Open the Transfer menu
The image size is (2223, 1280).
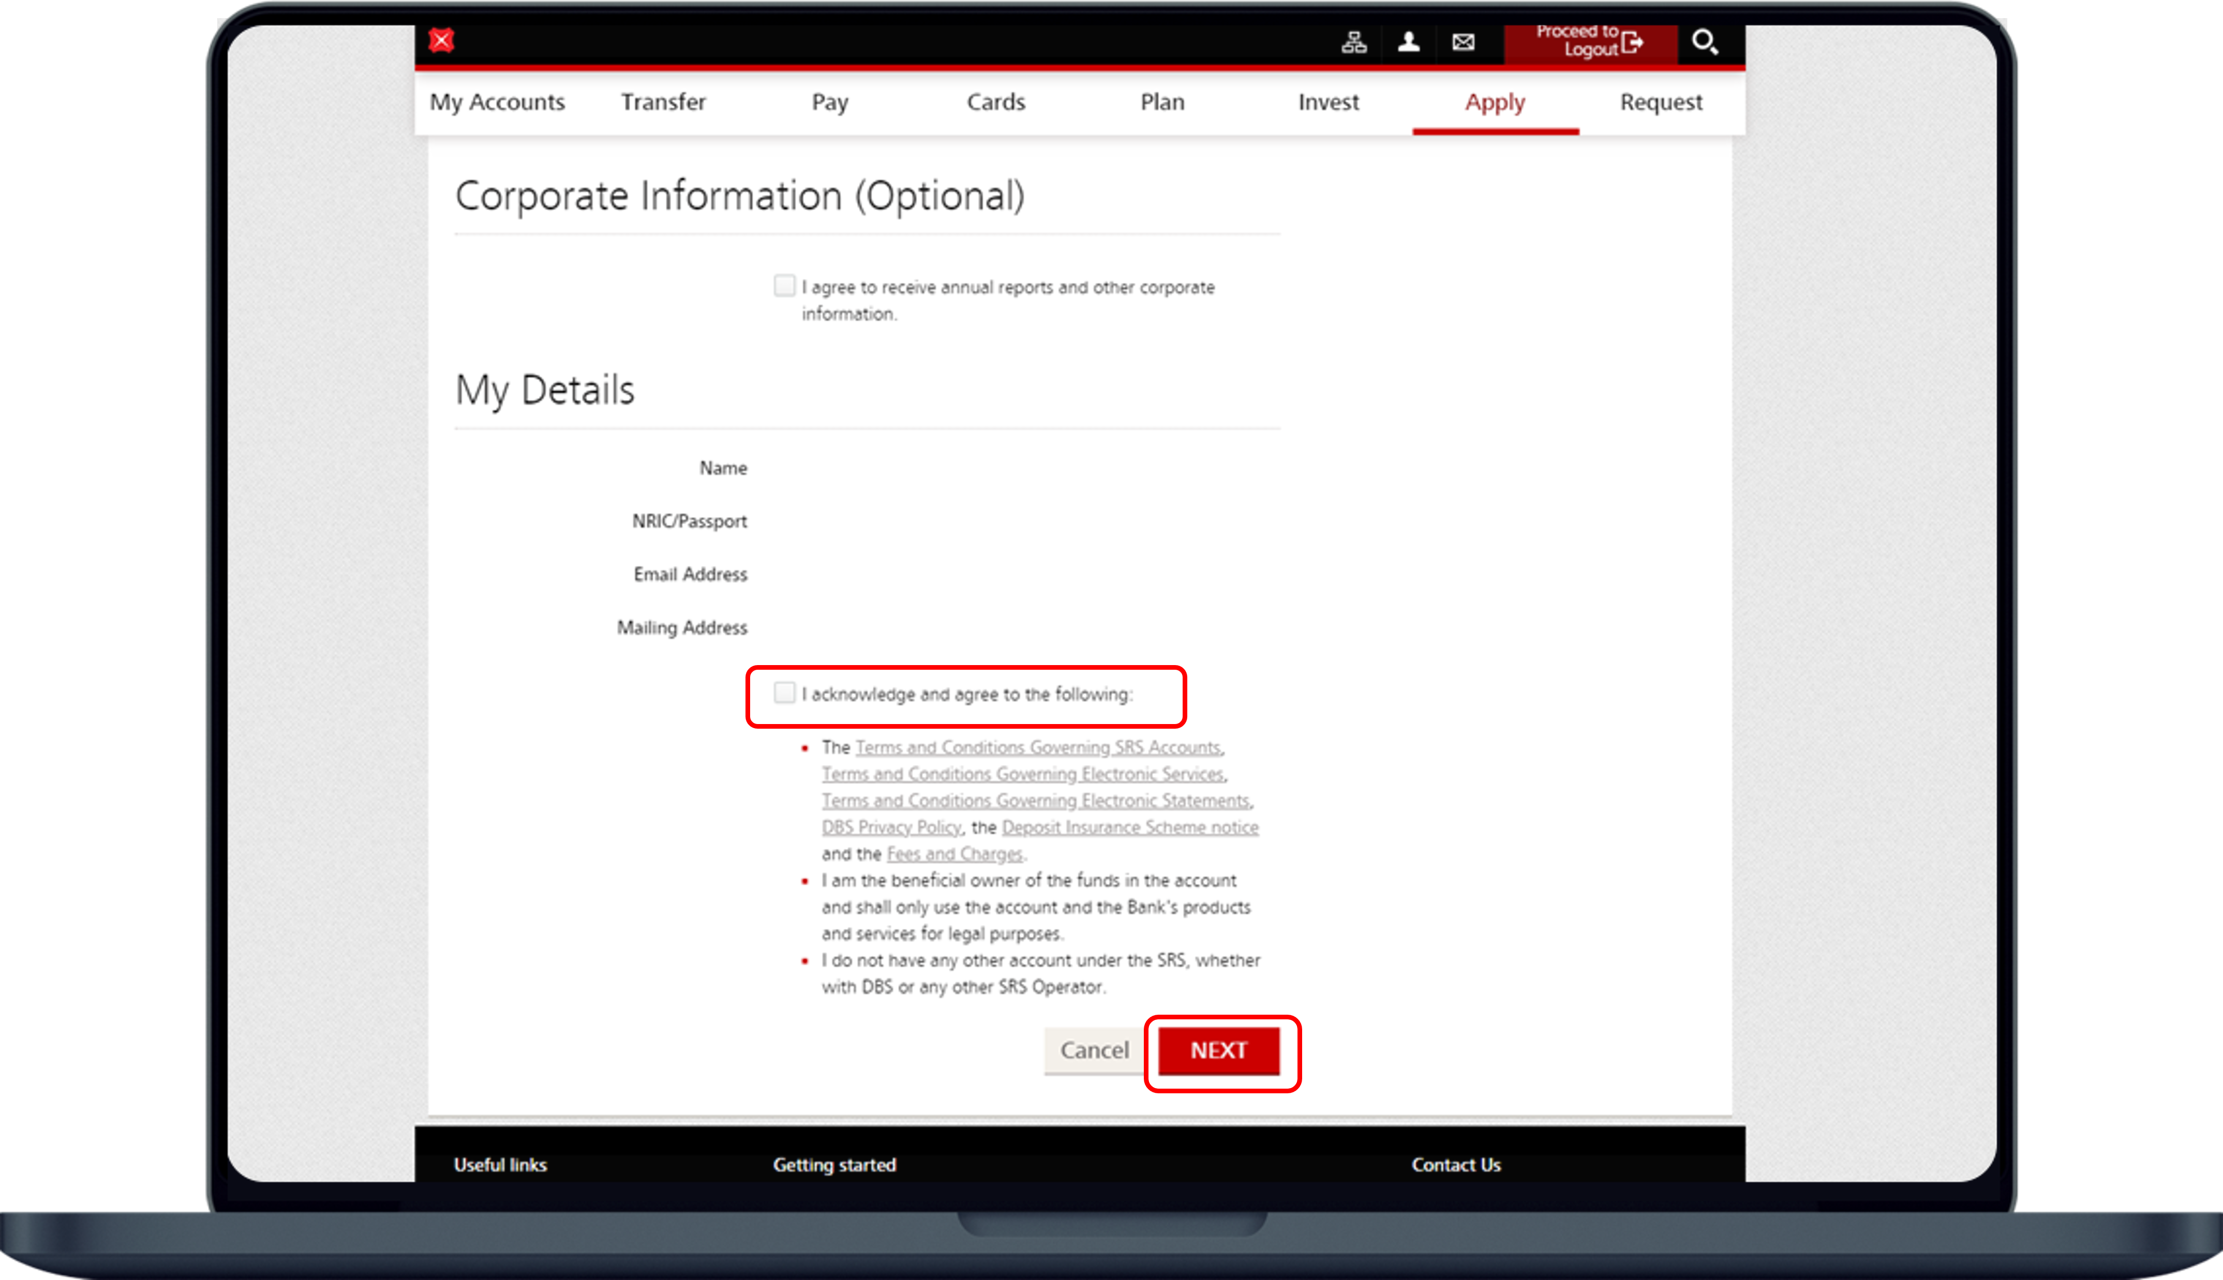click(x=663, y=102)
